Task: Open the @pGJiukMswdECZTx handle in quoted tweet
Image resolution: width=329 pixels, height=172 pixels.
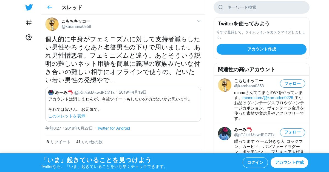Action: 95,93
